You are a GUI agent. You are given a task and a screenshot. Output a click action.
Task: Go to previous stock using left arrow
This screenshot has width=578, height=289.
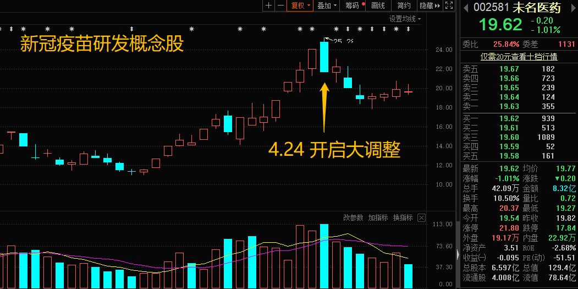click(x=466, y=7)
